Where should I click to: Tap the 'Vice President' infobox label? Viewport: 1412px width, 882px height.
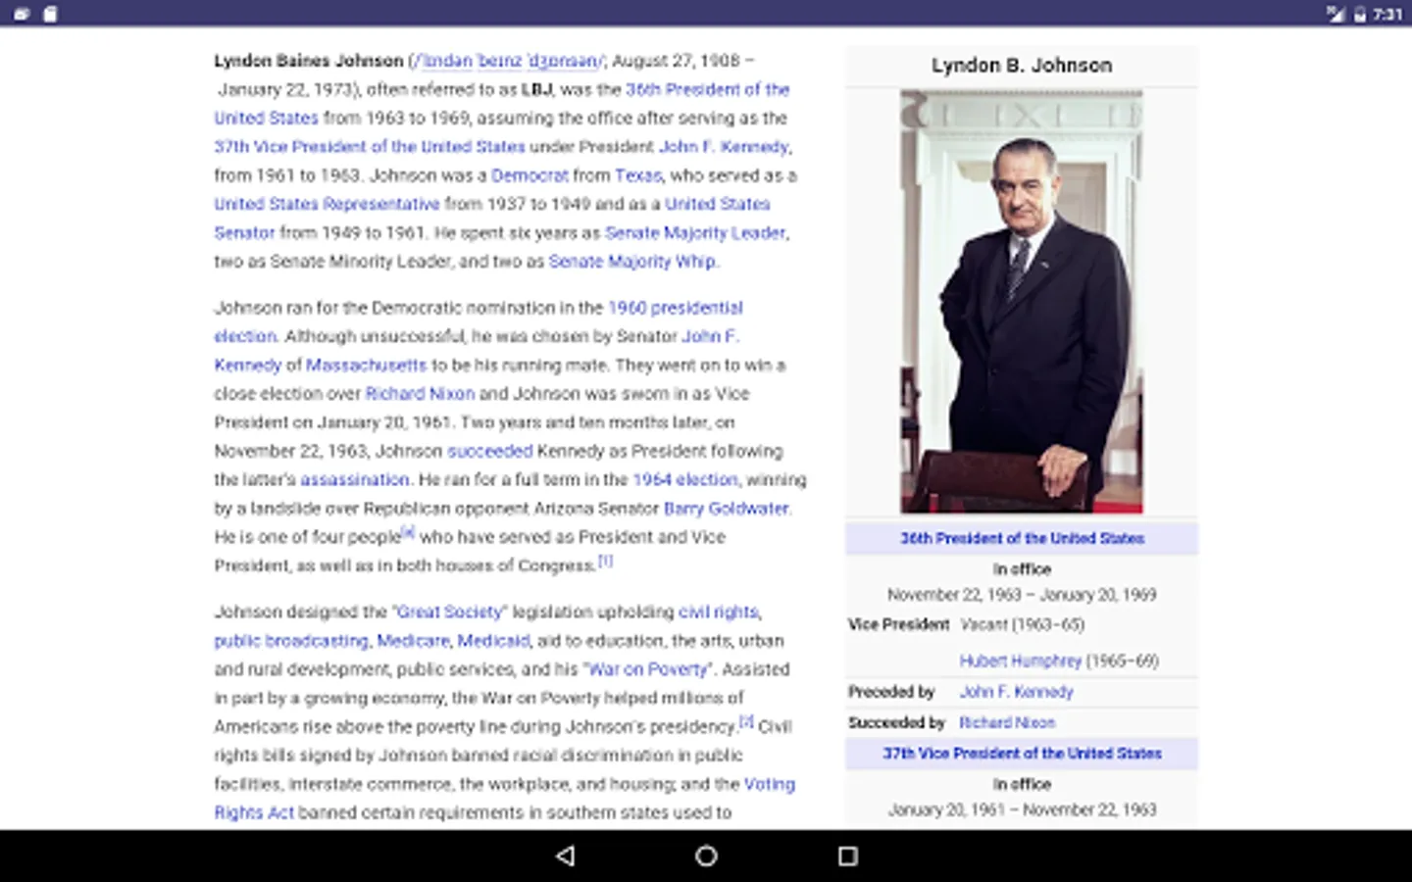pos(898,625)
